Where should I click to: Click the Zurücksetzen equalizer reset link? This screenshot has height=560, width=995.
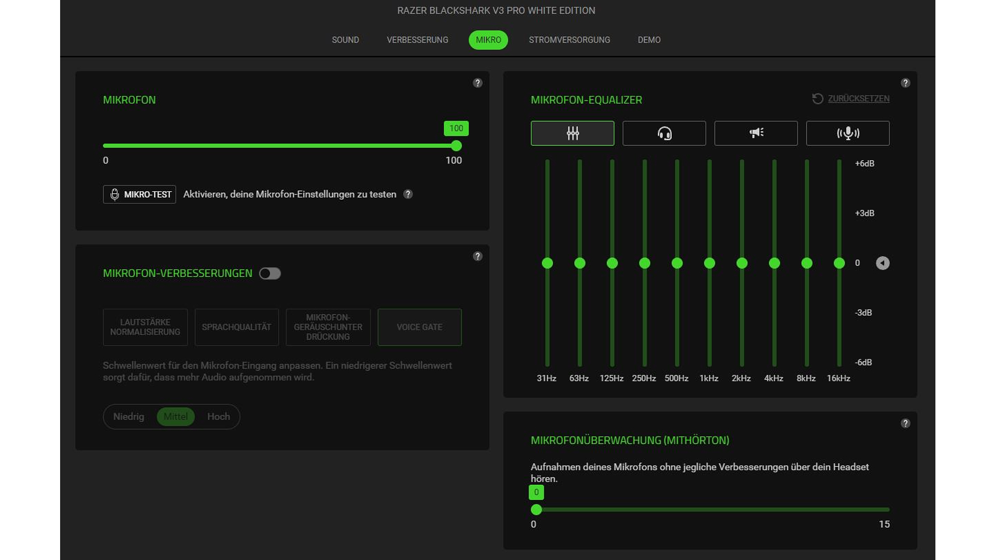pos(858,99)
